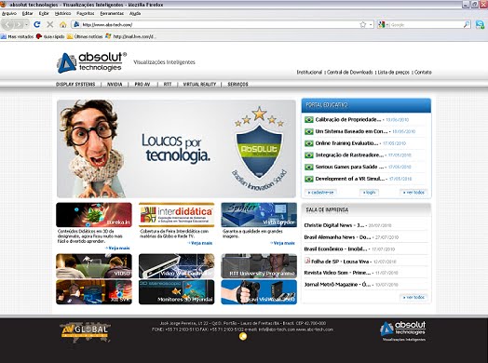The width and height of the screenshot is (488, 363).
Task: Click Veja mais under Vista Spyder
Action: (282, 243)
